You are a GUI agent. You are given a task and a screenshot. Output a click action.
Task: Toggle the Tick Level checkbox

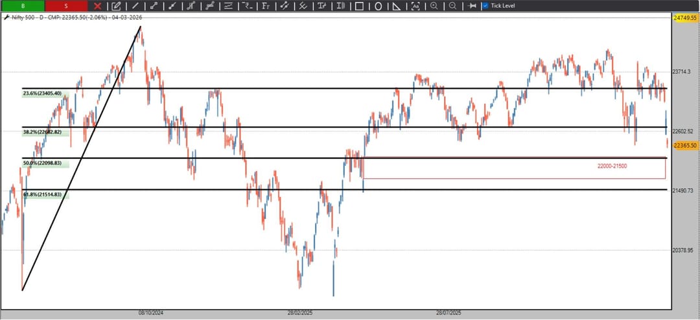coord(485,6)
